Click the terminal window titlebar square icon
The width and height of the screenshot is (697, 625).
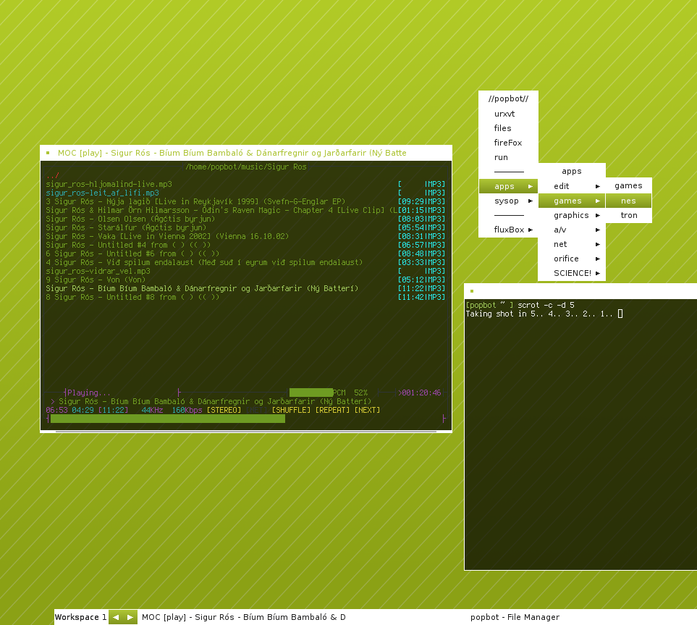click(472, 291)
